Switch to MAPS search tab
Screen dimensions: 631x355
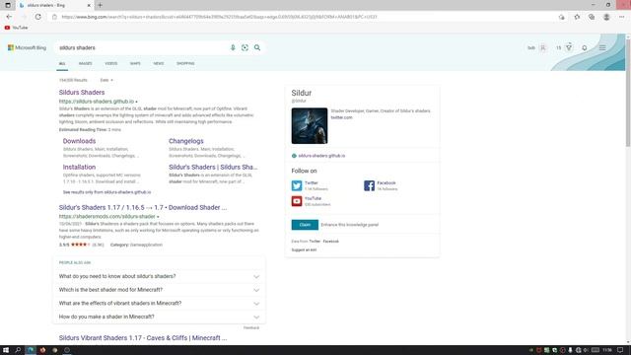pos(135,63)
